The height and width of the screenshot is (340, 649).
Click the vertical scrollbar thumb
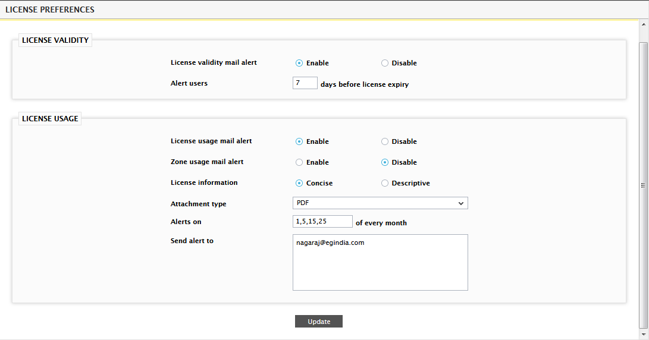coord(644,185)
